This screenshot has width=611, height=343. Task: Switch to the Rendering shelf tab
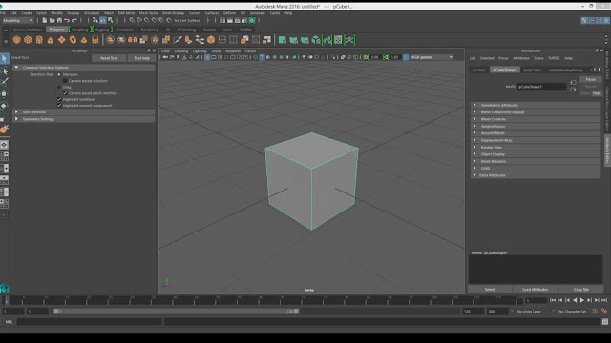pos(149,30)
